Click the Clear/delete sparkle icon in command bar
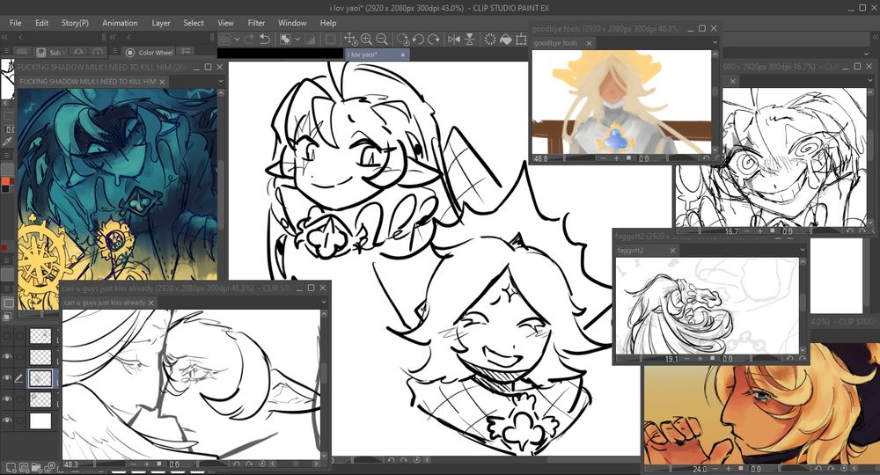Screen dimensions: 880x475 (x=490, y=39)
